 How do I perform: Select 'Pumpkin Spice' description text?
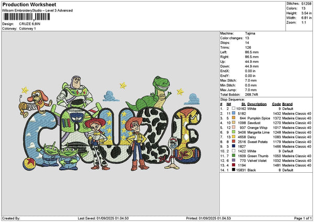click(x=259, y=118)
